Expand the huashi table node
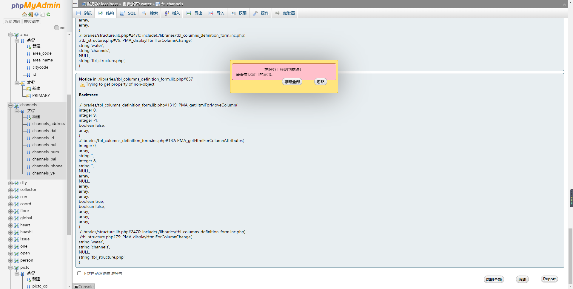The width and height of the screenshot is (573, 289). 10,232
